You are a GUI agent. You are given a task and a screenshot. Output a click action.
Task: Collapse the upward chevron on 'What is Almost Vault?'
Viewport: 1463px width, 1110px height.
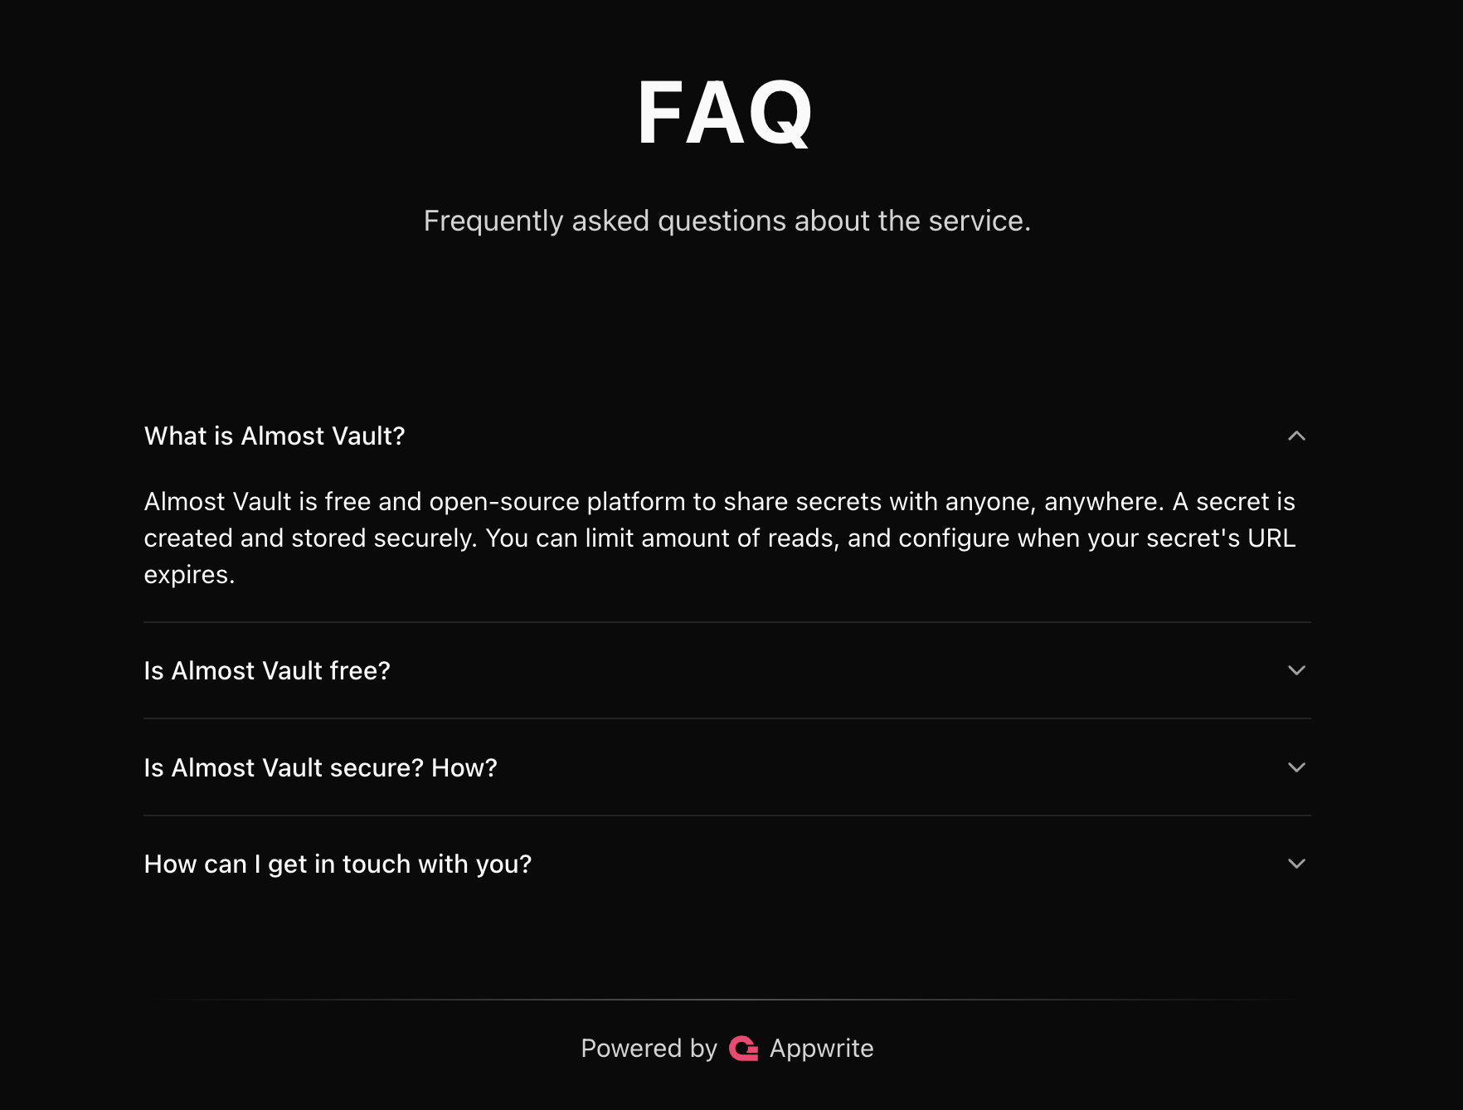click(x=1298, y=436)
